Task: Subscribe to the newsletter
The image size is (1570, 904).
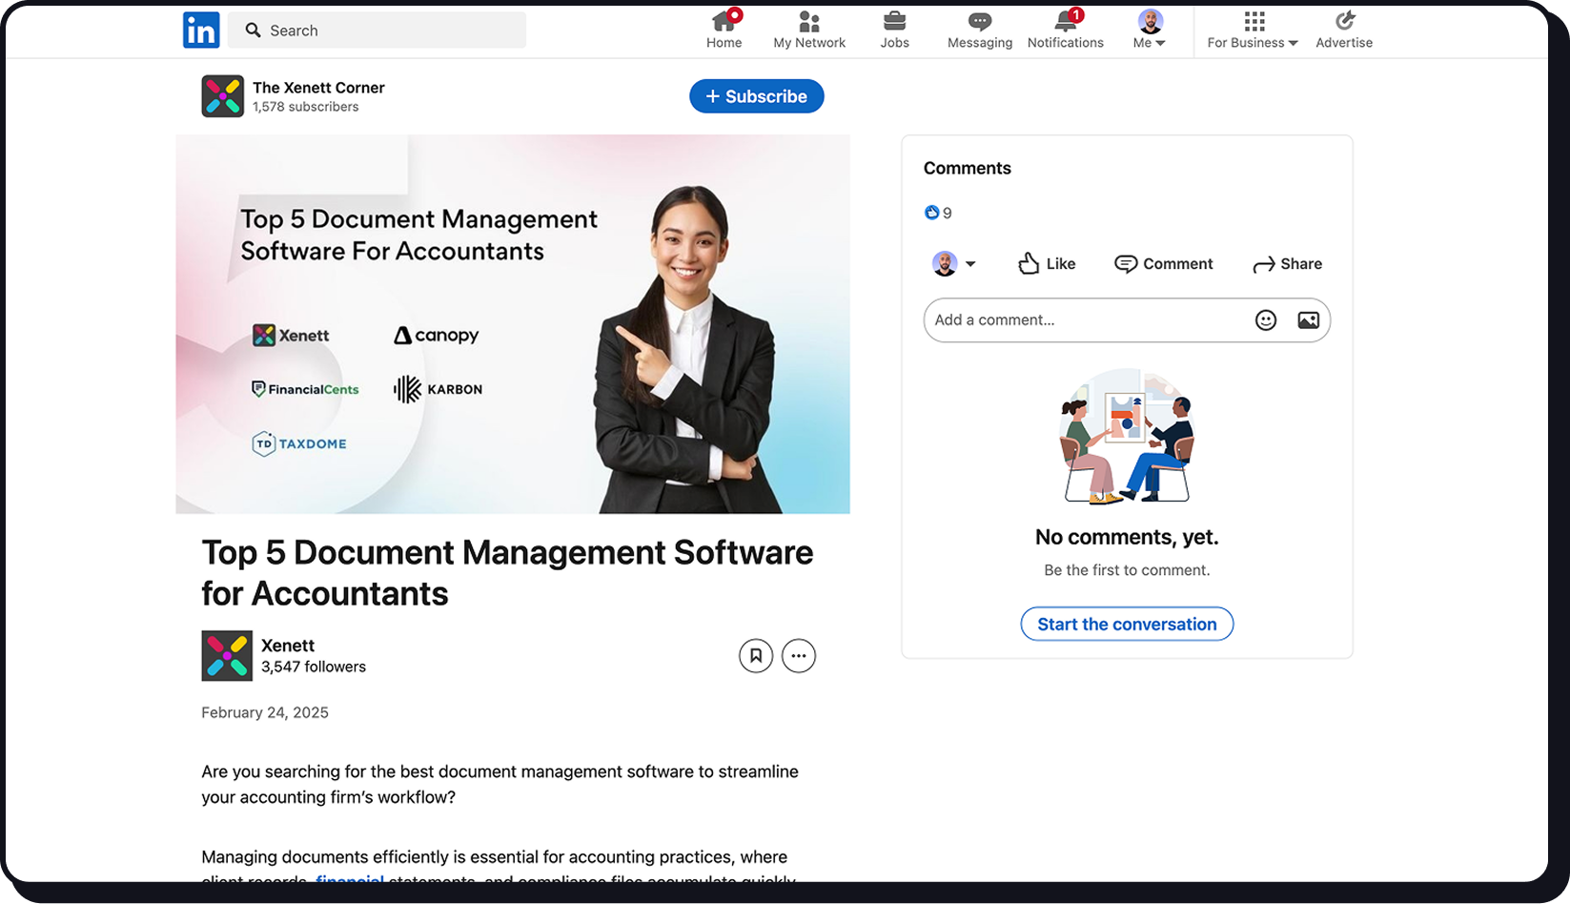Action: (x=757, y=96)
